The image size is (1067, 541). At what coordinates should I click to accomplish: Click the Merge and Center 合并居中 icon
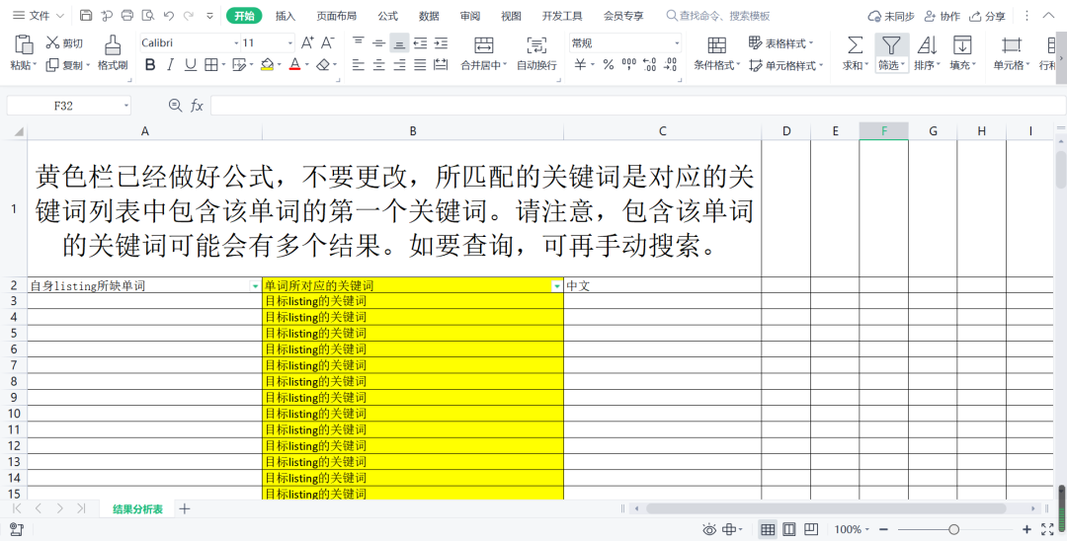point(484,45)
